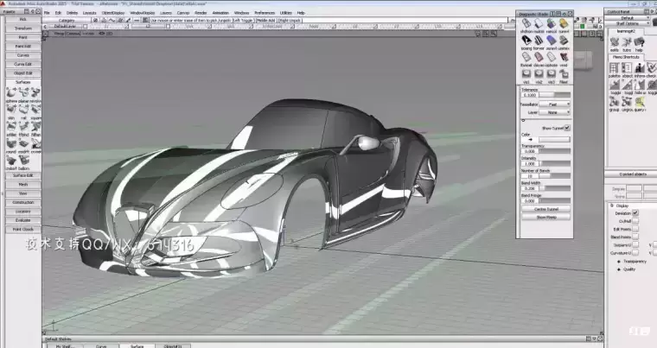Expand the Evaluate palette section
This screenshot has height=348, width=657.
[x=23, y=220]
